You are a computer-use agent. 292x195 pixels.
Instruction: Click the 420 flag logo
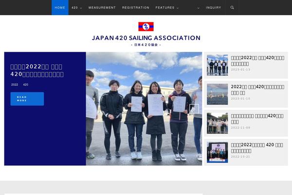click(x=146, y=26)
